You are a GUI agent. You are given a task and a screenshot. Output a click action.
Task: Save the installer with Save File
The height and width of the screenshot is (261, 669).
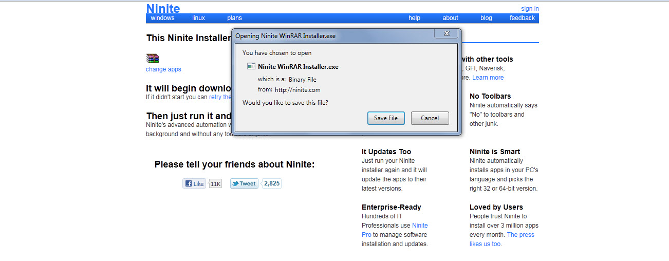(386, 118)
